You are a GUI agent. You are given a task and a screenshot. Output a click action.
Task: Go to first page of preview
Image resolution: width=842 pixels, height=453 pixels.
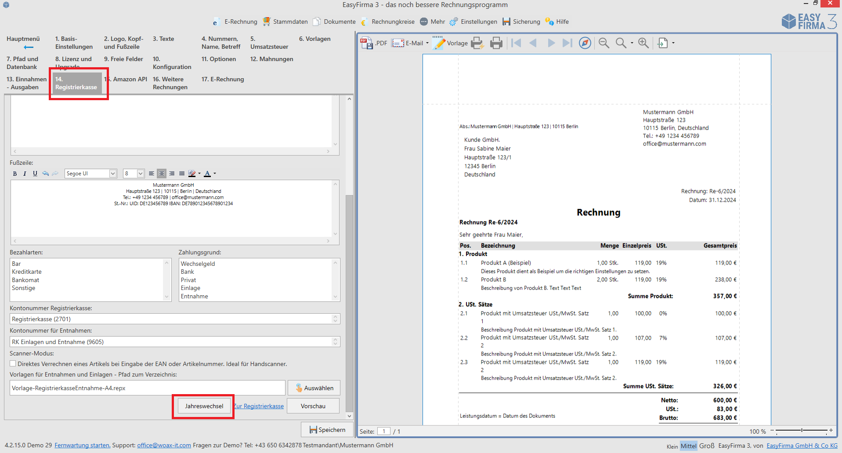click(517, 43)
